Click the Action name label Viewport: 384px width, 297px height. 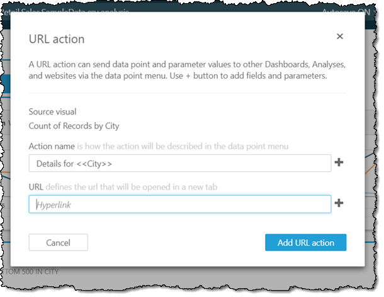(x=51, y=146)
